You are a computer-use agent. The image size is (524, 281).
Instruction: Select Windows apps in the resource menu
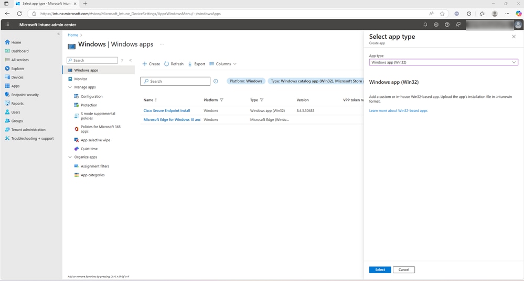(x=99, y=70)
